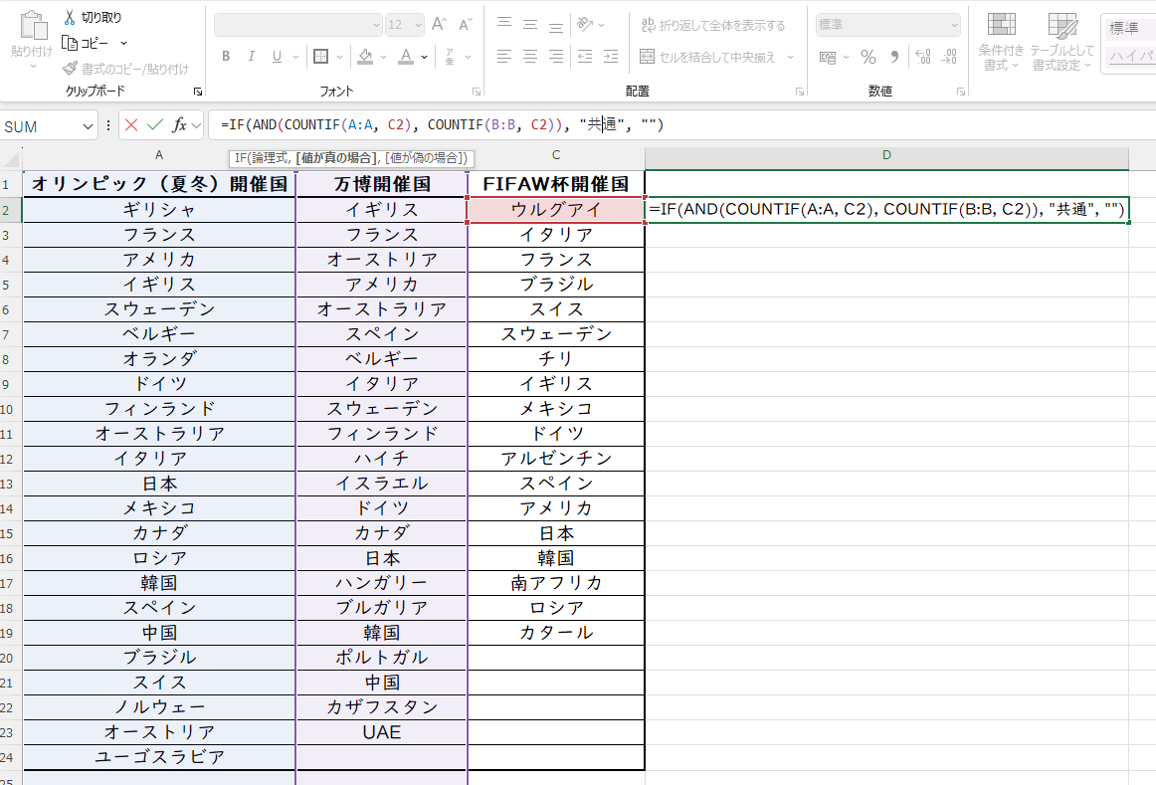Click the Decrease Indent icon

pyautogui.click(x=585, y=56)
